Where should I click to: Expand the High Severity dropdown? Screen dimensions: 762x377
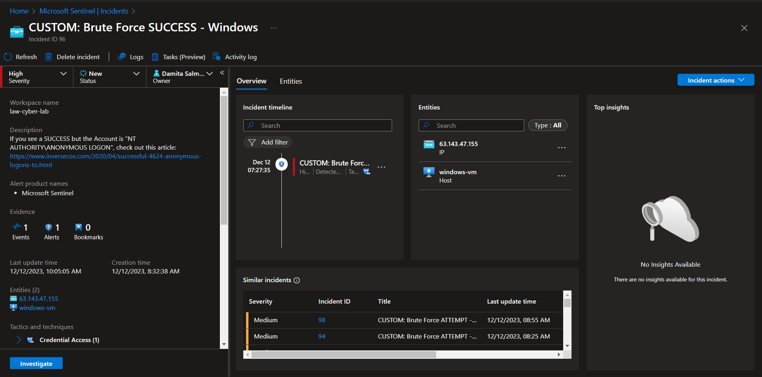pyautogui.click(x=38, y=77)
